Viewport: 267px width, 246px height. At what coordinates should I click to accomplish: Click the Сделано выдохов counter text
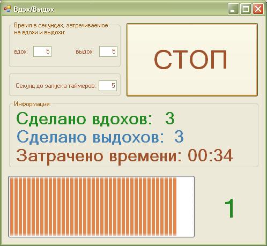tap(100, 137)
